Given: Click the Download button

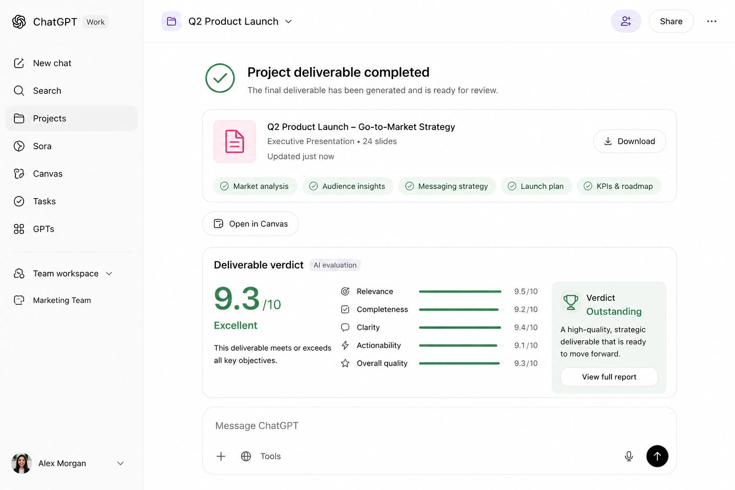Looking at the screenshot, I should pos(629,141).
